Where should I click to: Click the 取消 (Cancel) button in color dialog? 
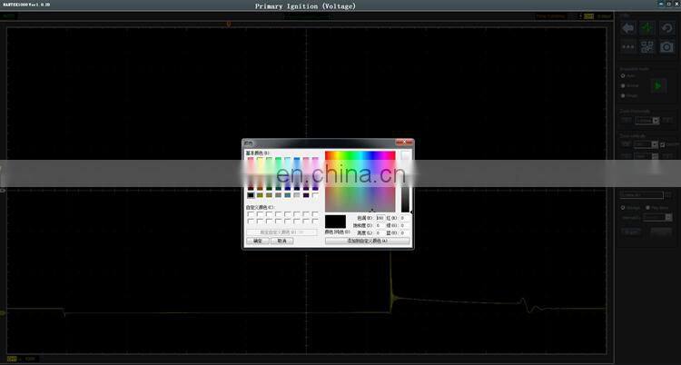281,242
